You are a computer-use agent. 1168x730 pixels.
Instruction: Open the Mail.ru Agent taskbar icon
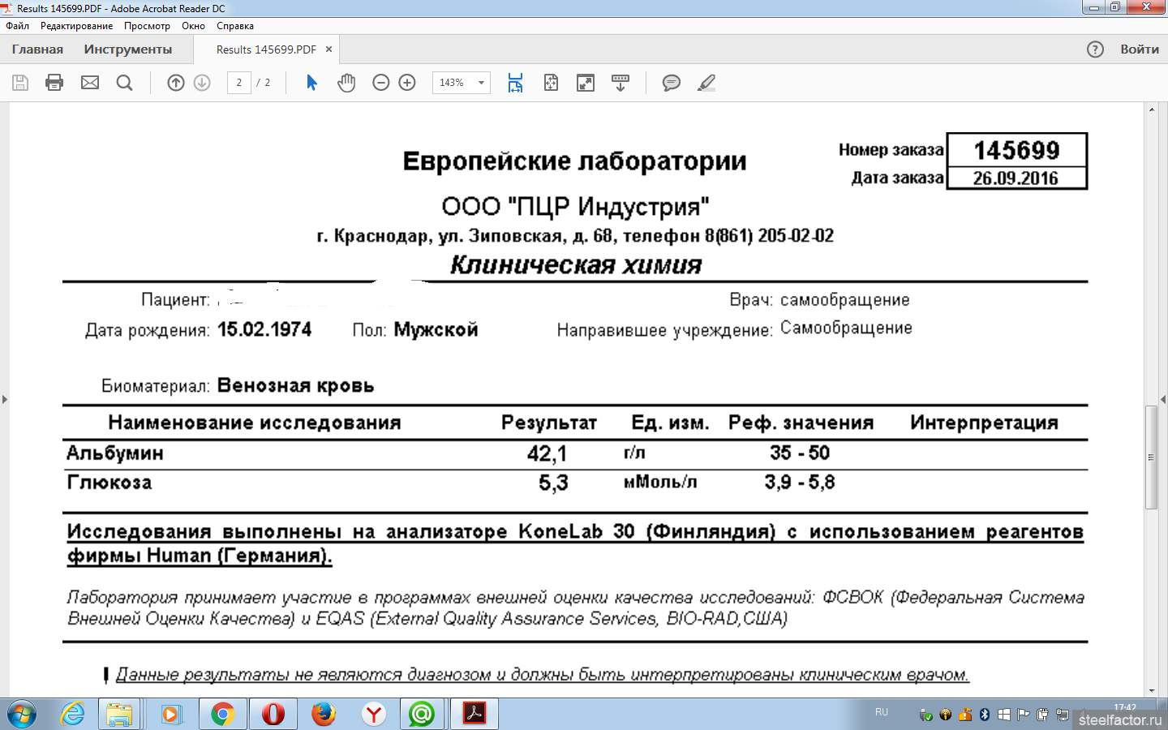tap(422, 715)
